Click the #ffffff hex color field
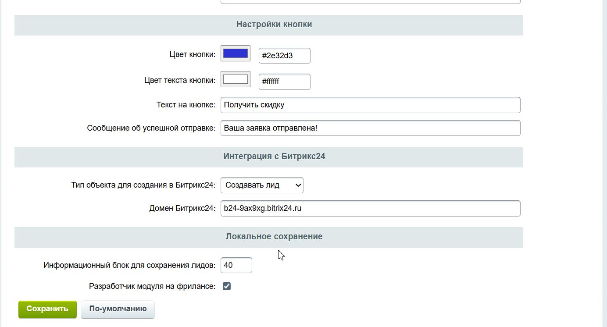 [284, 82]
